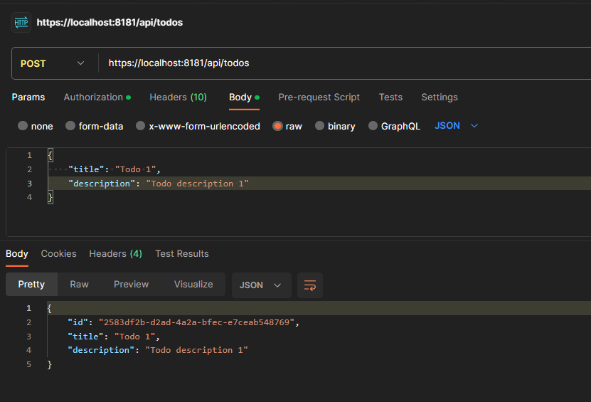Viewport: 591px width, 402px height.
Task: Open the response JSON format dropdown
Action: 261,285
